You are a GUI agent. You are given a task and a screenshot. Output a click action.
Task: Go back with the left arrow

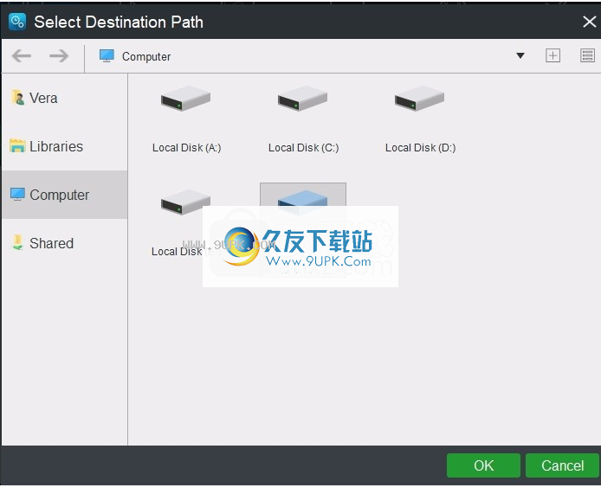coord(22,56)
